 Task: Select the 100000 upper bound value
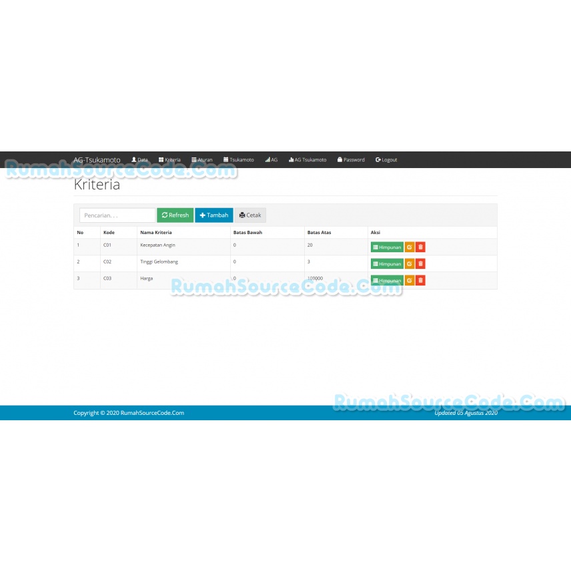tap(316, 278)
